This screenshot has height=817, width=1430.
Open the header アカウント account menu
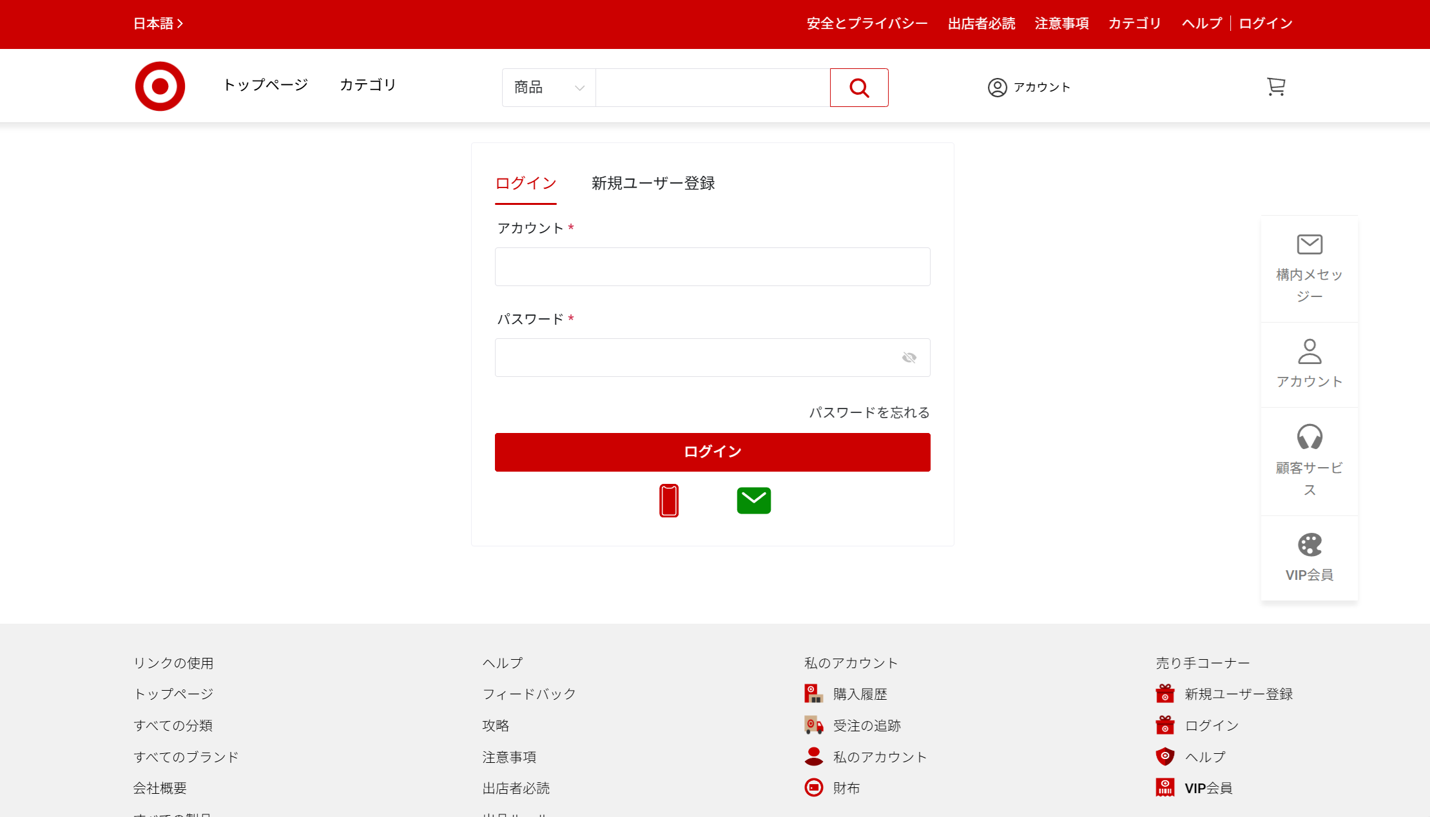[1029, 87]
